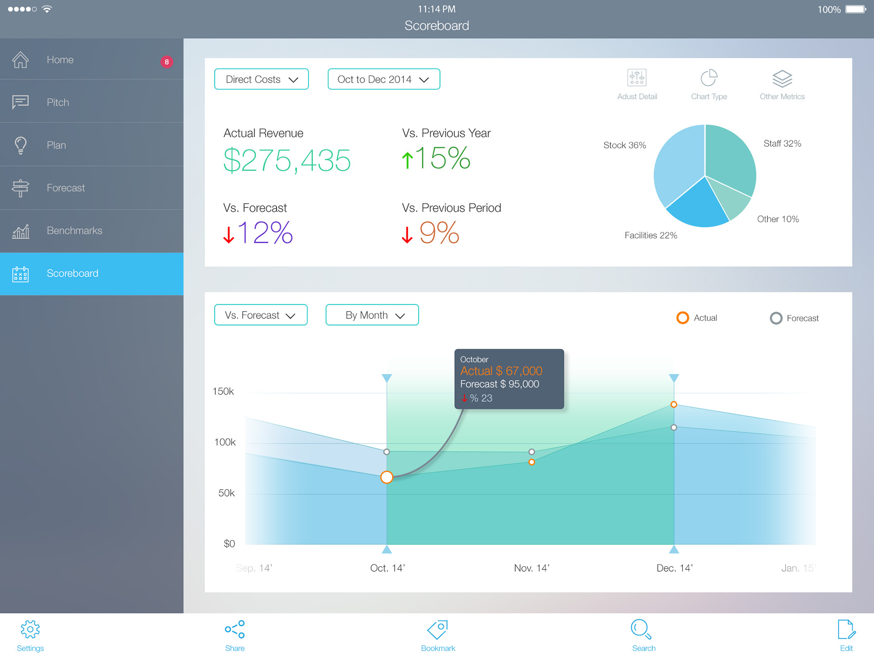This screenshot has width=874, height=656.
Task: Tap the Share icon
Action: [x=234, y=630]
